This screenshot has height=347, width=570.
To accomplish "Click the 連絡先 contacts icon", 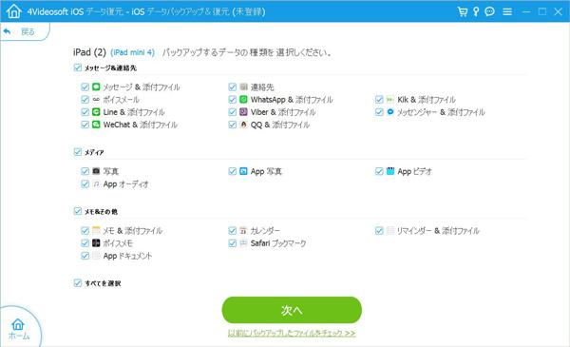I will coord(243,87).
